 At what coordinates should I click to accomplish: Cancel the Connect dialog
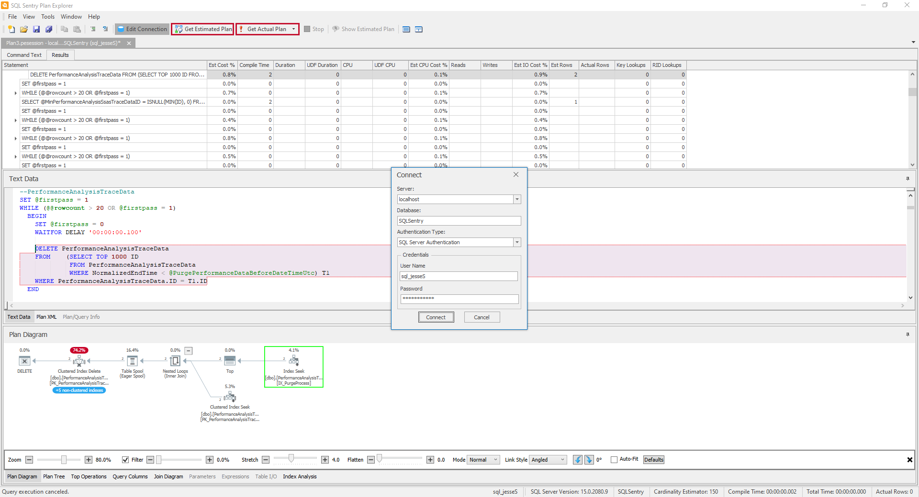(482, 317)
